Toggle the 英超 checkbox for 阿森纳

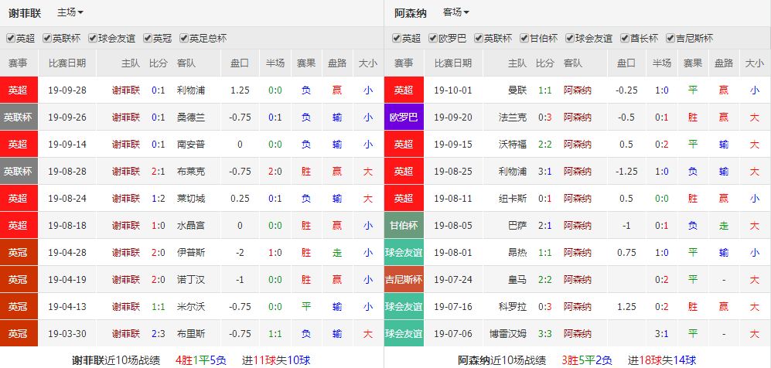[x=396, y=39]
